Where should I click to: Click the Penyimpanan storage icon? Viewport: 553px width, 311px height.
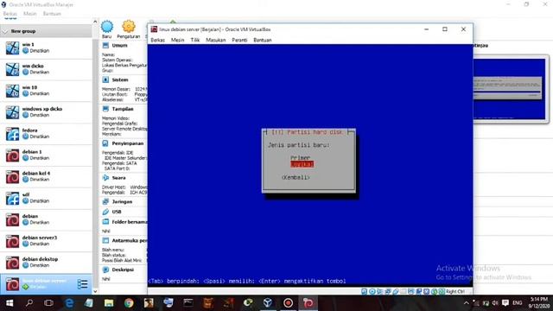coord(105,143)
